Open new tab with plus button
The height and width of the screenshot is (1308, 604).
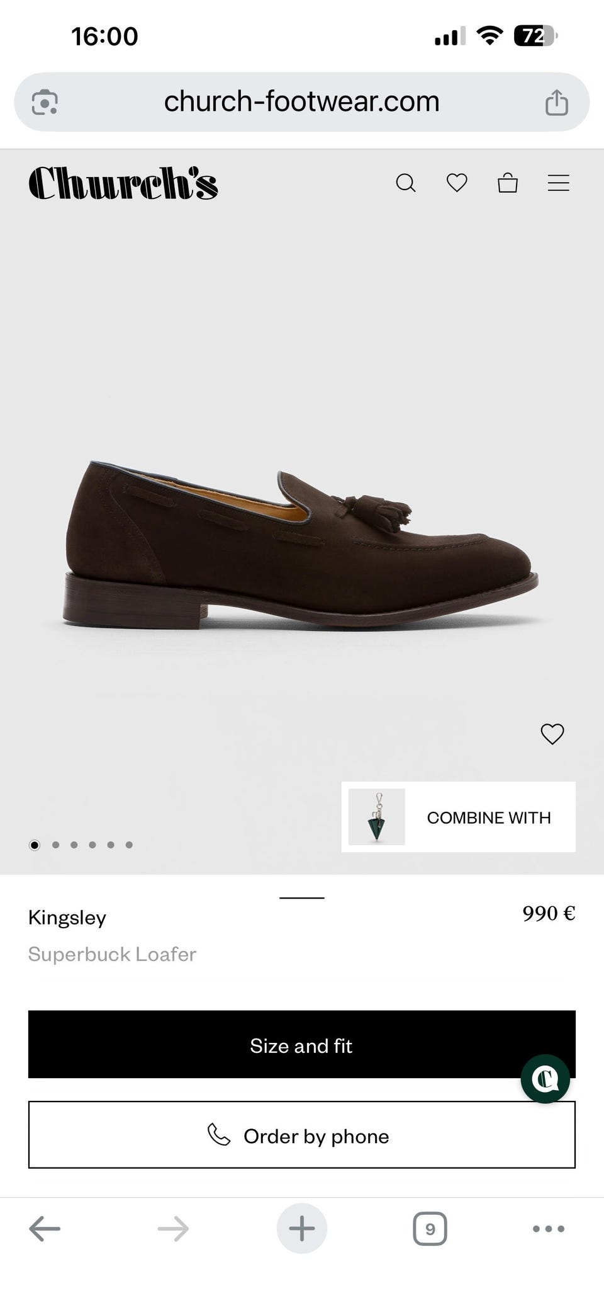302,1228
